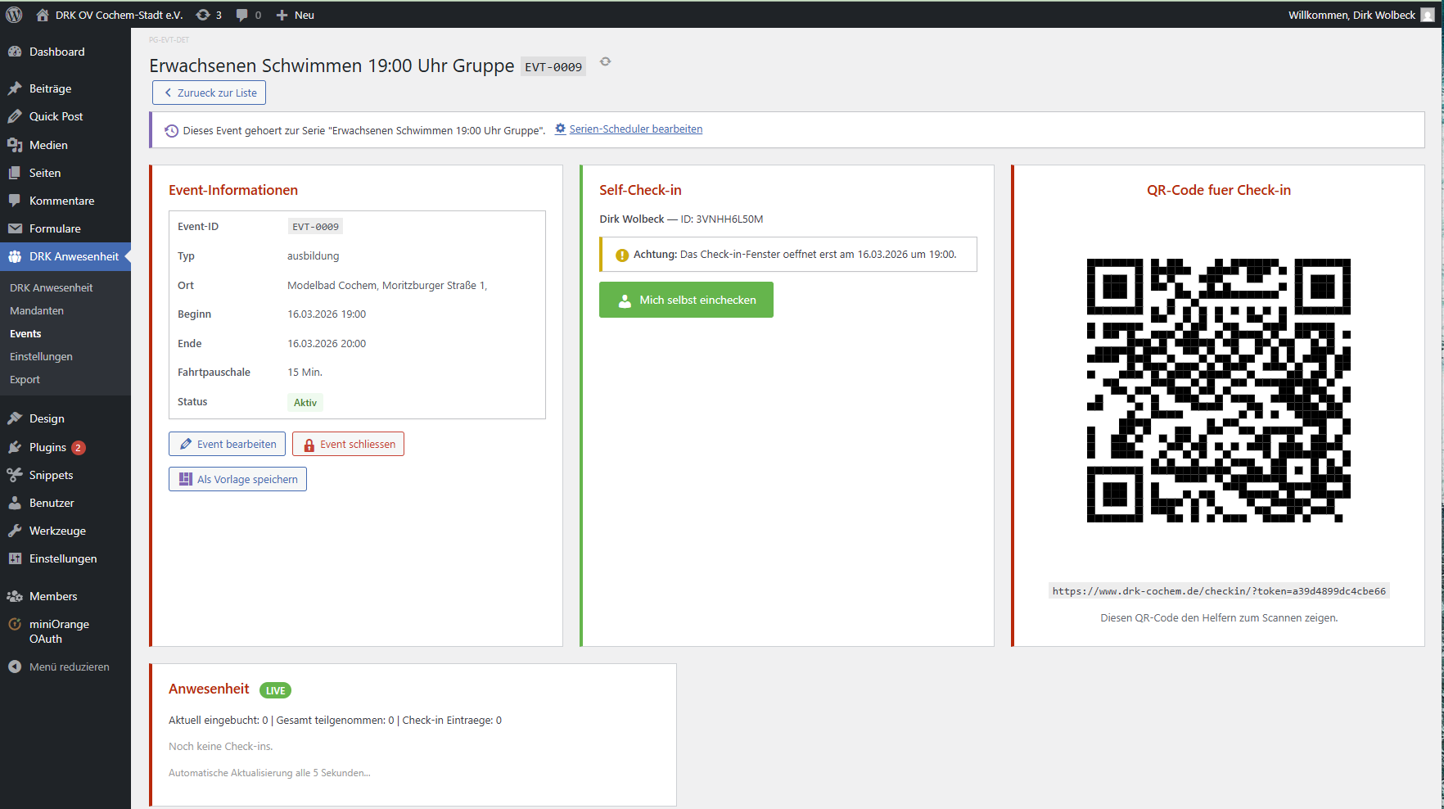Open the DRK OV Cochem-Stadt site home icon

(x=43, y=15)
